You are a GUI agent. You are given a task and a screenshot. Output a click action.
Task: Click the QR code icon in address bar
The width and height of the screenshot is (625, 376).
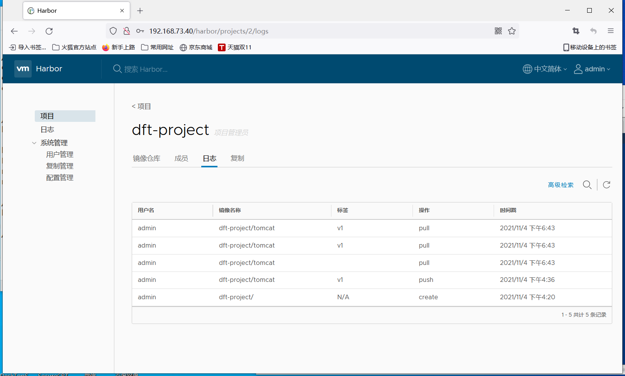point(498,31)
